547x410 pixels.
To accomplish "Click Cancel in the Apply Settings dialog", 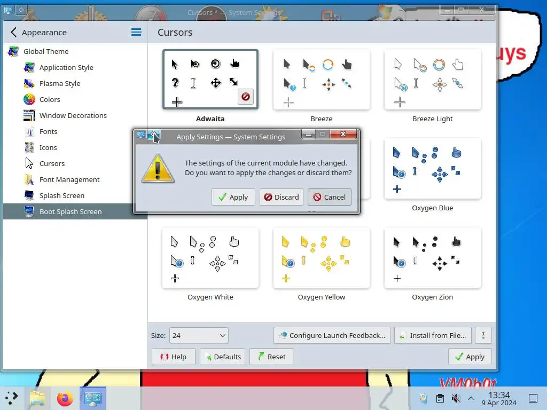I will 329,197.
